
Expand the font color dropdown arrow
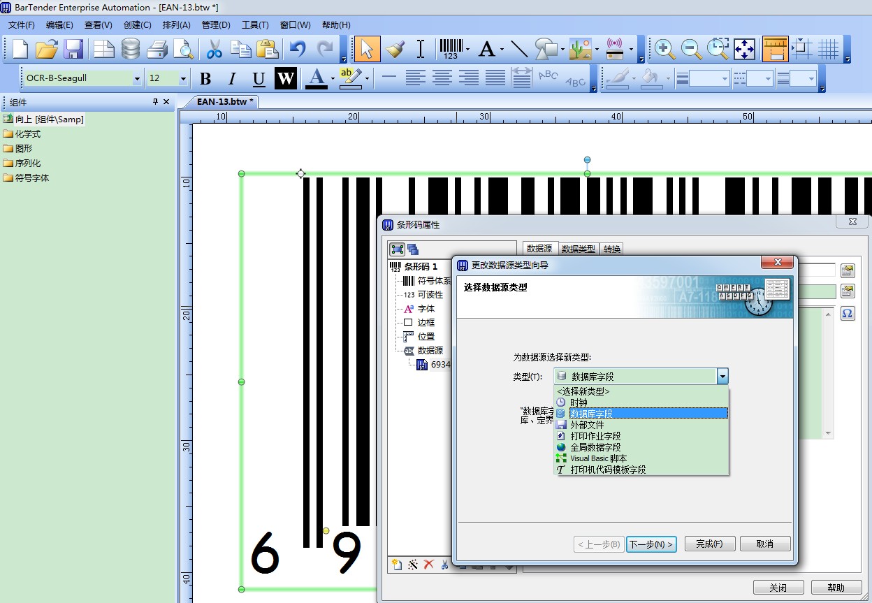click(333, 79)
